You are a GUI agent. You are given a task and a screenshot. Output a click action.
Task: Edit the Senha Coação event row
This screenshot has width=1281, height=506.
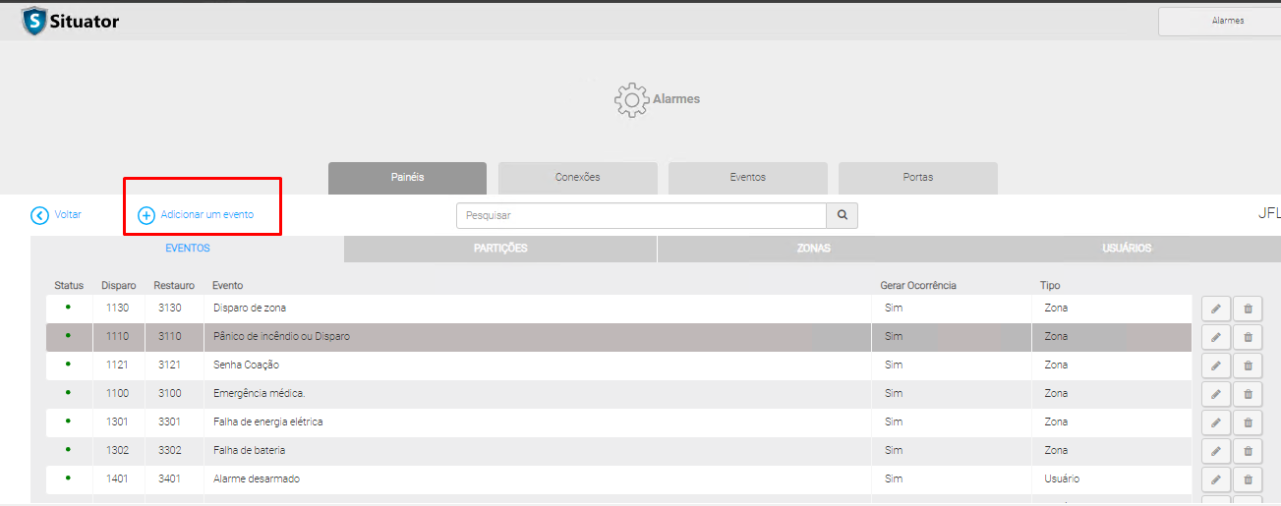tap(1215, 365)
